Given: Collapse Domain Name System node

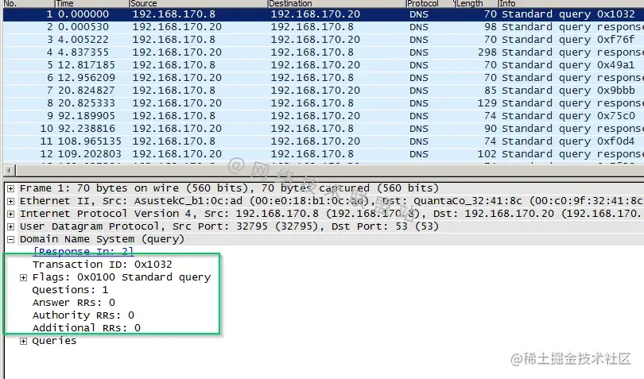Looking at the screenshot, I should click(11, 239).
